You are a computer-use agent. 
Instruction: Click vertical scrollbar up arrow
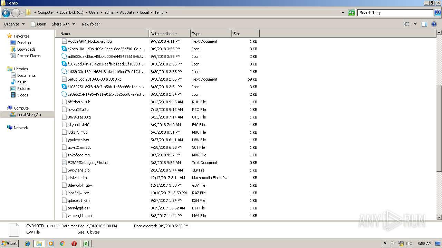(x=439, y=33)
